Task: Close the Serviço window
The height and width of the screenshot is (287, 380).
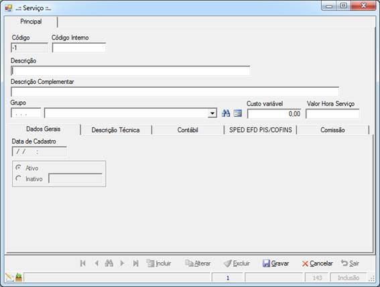Action: (363, 6)
